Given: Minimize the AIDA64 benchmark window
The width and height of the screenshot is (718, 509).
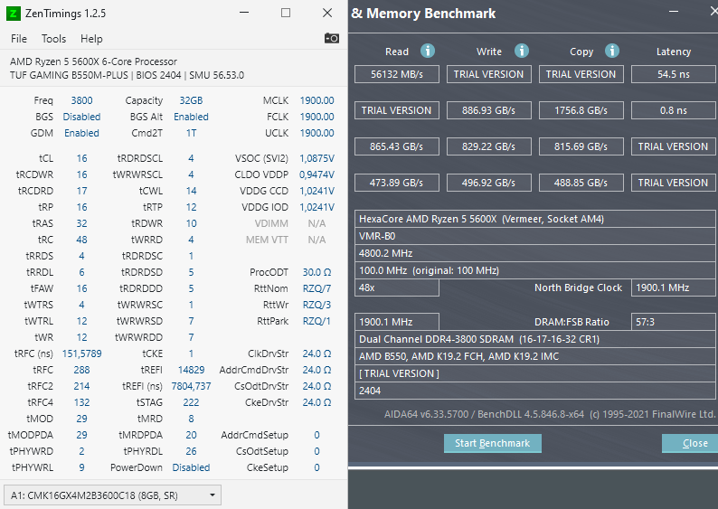Looking at the screenshot, I should coord(673,12).
